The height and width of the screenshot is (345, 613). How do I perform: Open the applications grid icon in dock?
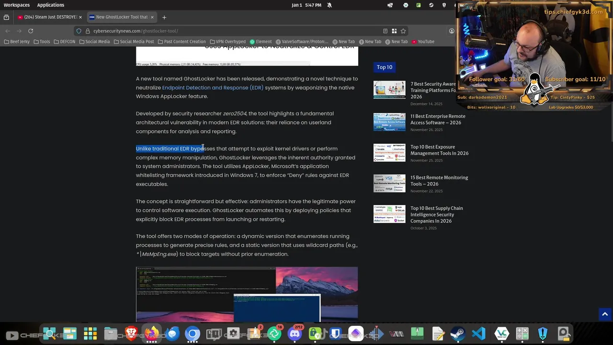[90, 333]
